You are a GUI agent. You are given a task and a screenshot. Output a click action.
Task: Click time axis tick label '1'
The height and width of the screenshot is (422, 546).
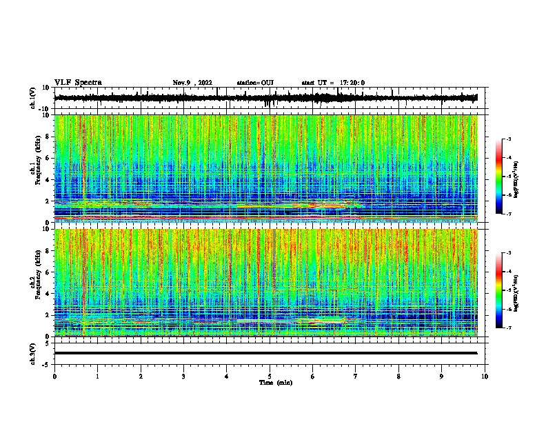click(97, 376)
